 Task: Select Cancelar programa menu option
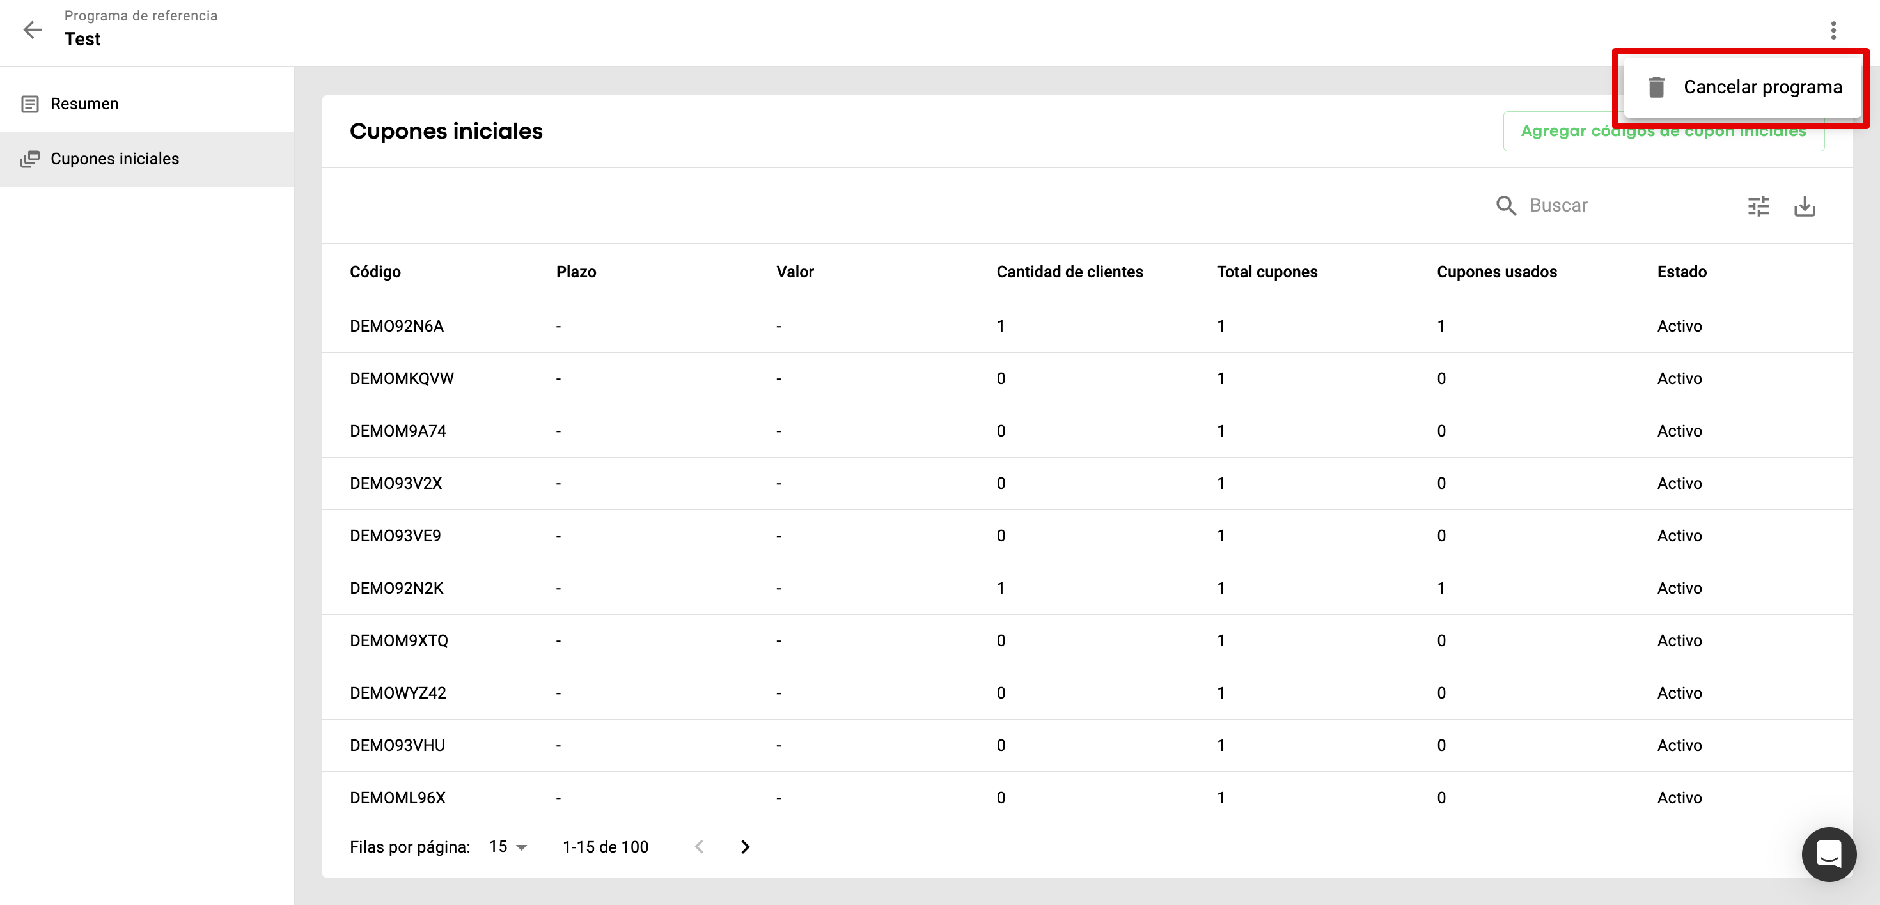tap(1762, 88)
